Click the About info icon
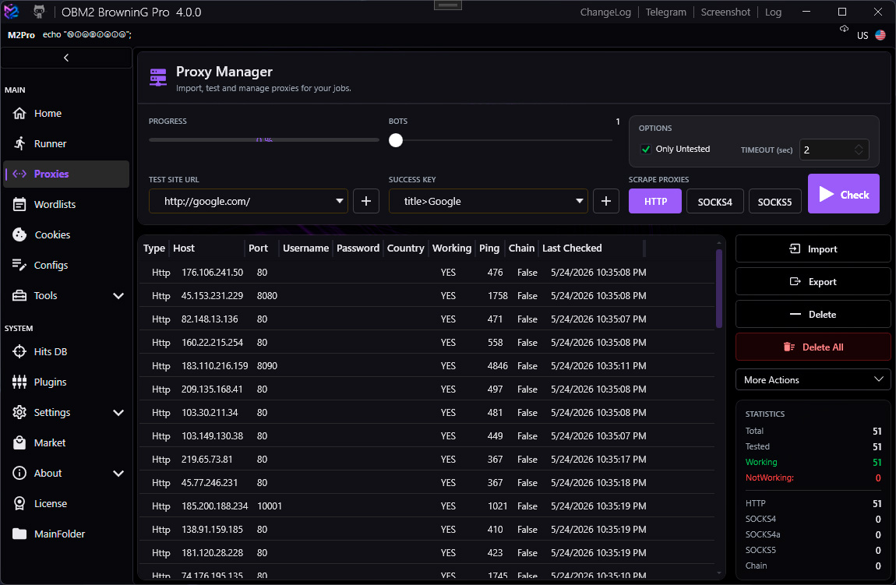Image resolution: width=896 pixels, height=585 pixels. [19, 473]
